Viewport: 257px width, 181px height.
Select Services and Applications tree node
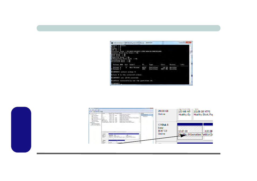[96, 125]
